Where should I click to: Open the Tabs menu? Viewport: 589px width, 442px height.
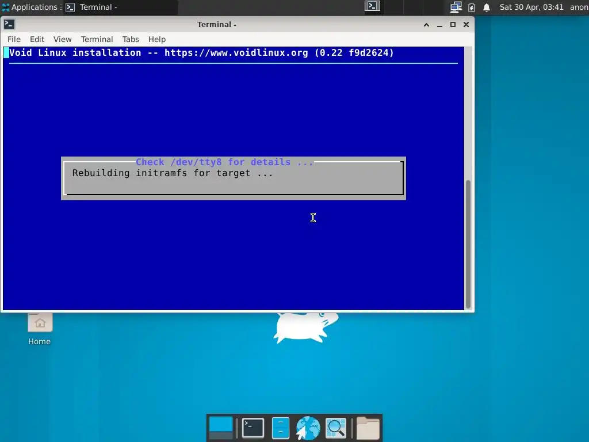[131, 39]
